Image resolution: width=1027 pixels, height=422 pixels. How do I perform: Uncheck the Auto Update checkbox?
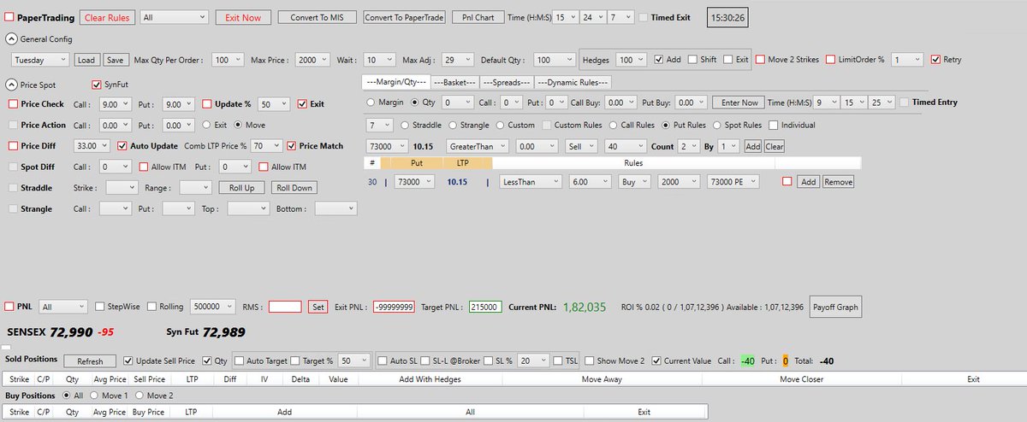tap(122, 146)
